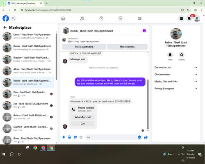Click the voice clip microphone icon
205x164 pixels.
(x=64, y=137)
